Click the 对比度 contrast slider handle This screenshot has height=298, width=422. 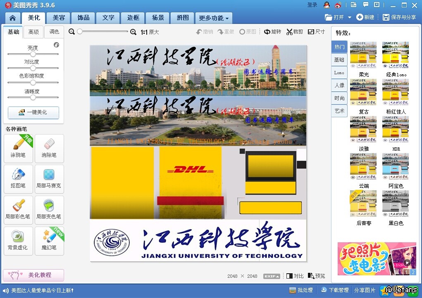pyautogui.click(x=33, y=68)
